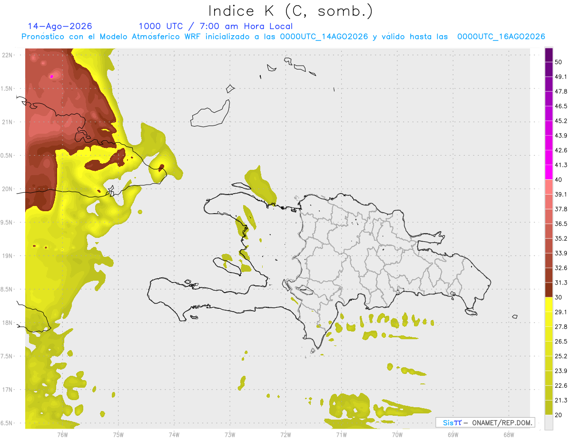
Task: Click the colorbar value 21.3
Action: (x=561, y=400)
